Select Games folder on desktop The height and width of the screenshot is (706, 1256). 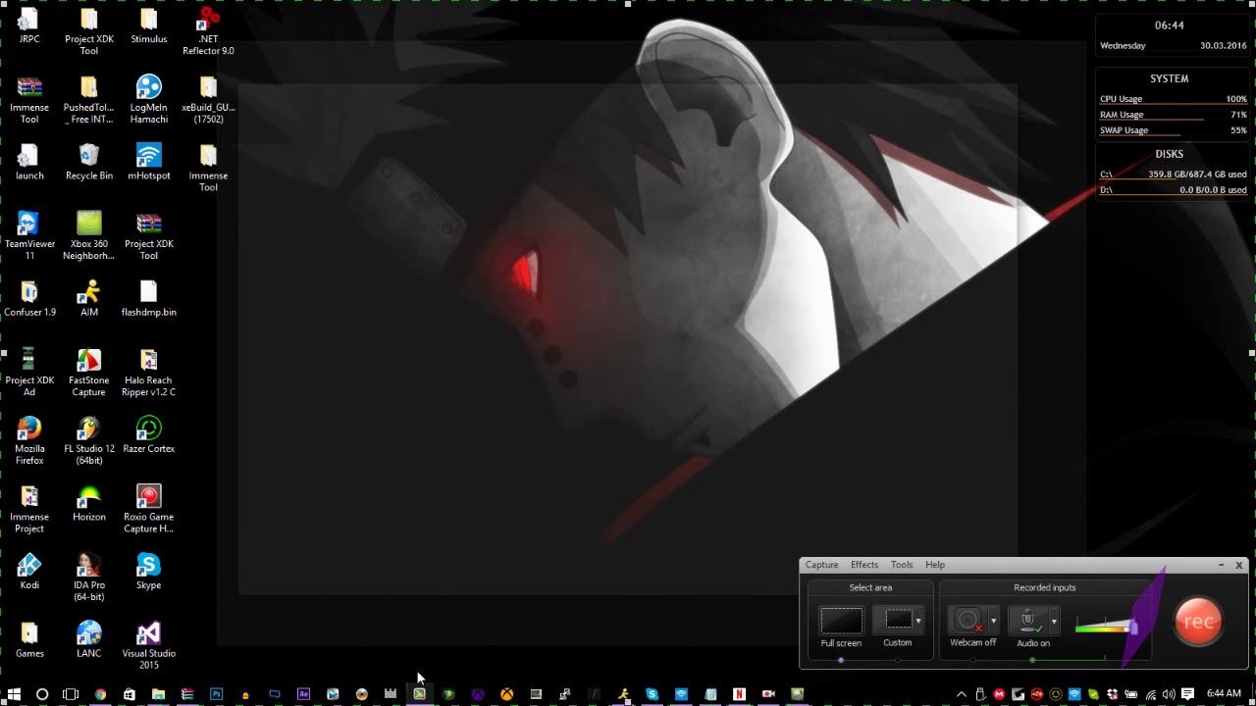click(29, 640)
